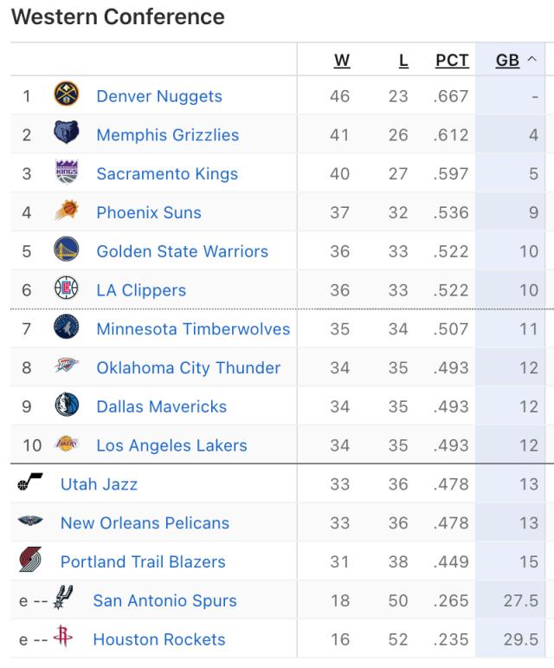Click the Denver Nuggets team logo

[67, 95]
